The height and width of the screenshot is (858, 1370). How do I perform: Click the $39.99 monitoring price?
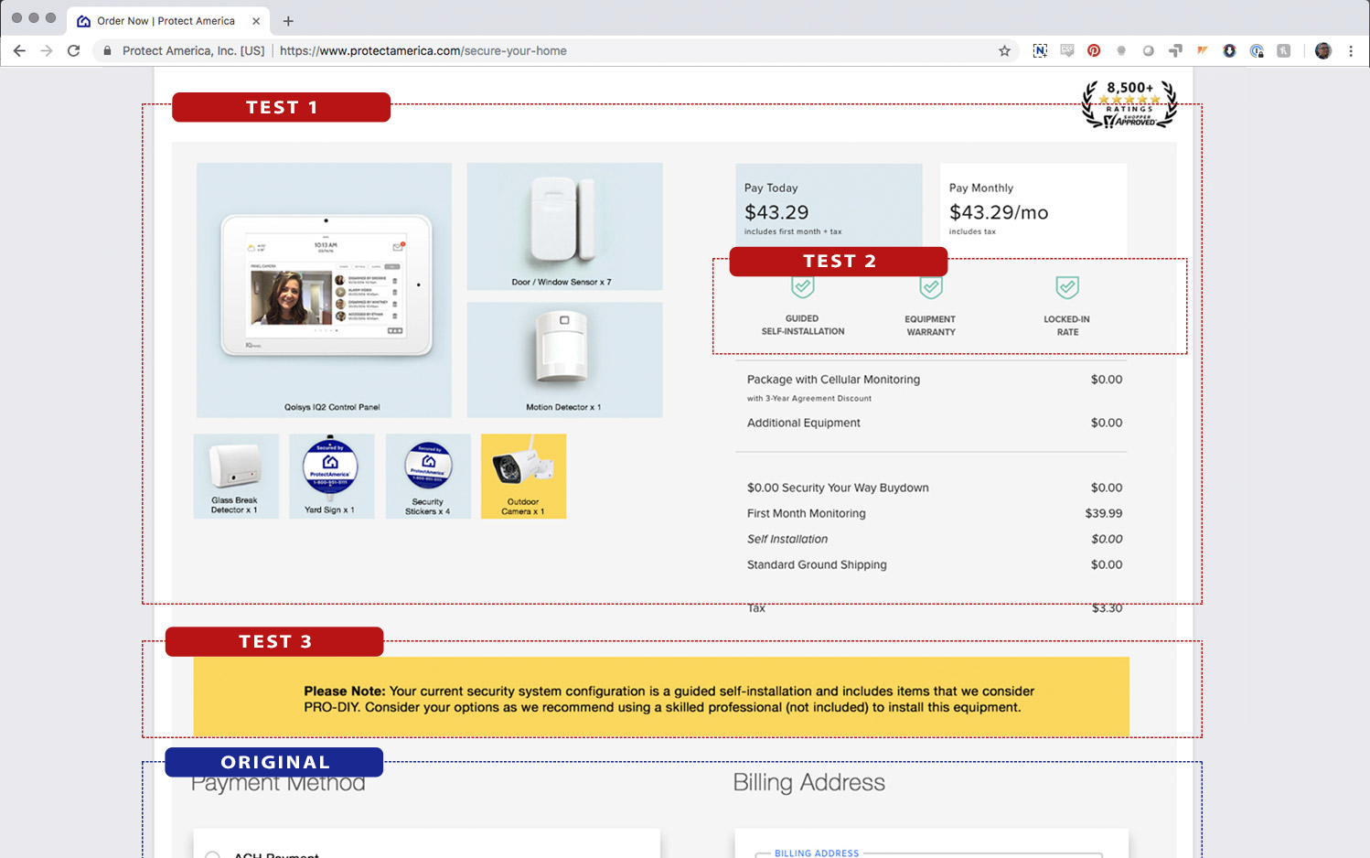tap(1104, 513)
